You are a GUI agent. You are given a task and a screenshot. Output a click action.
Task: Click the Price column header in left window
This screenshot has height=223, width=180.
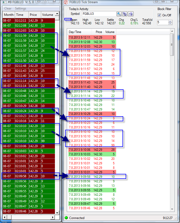[x=35, y=15]
